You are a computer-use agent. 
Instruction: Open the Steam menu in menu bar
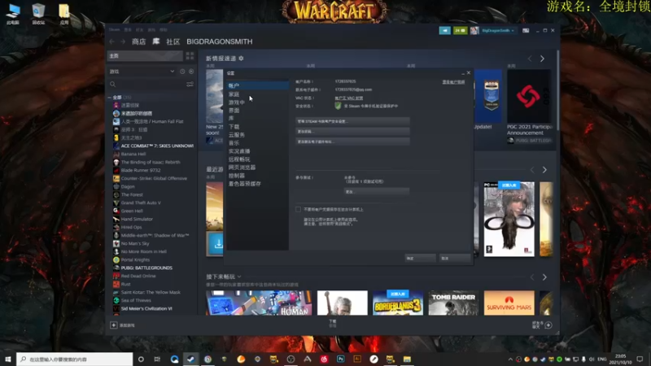click(114, 30)
